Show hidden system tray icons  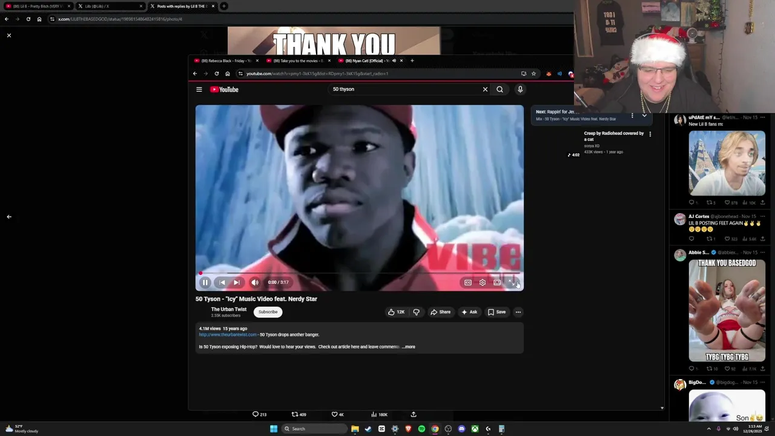pos(709,429)
